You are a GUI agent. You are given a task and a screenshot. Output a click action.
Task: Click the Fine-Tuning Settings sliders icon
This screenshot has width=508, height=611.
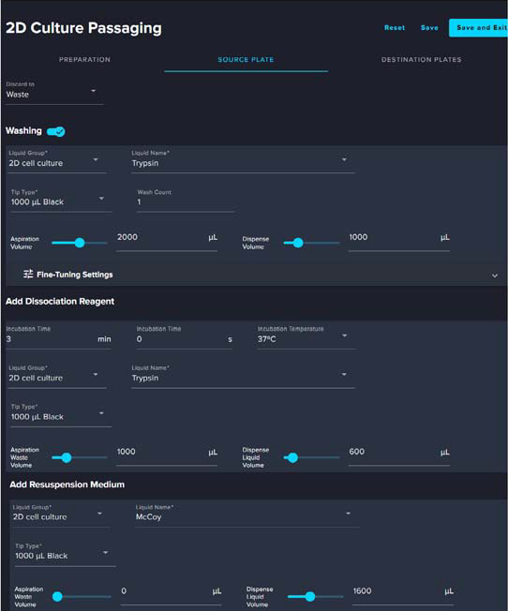(28, 275)
